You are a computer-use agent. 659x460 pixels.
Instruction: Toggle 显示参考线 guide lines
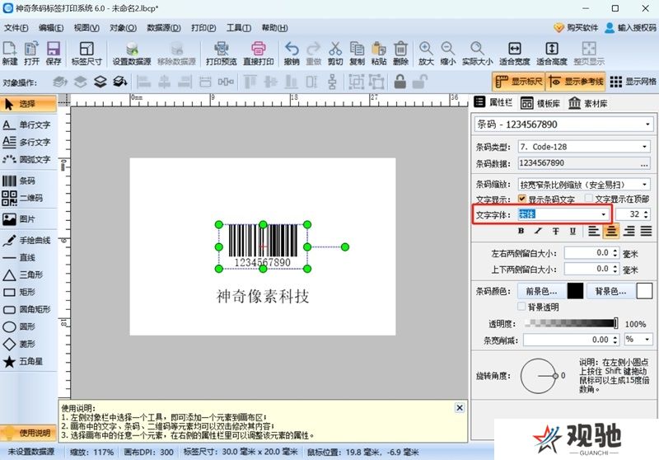(x=576, y=82)
